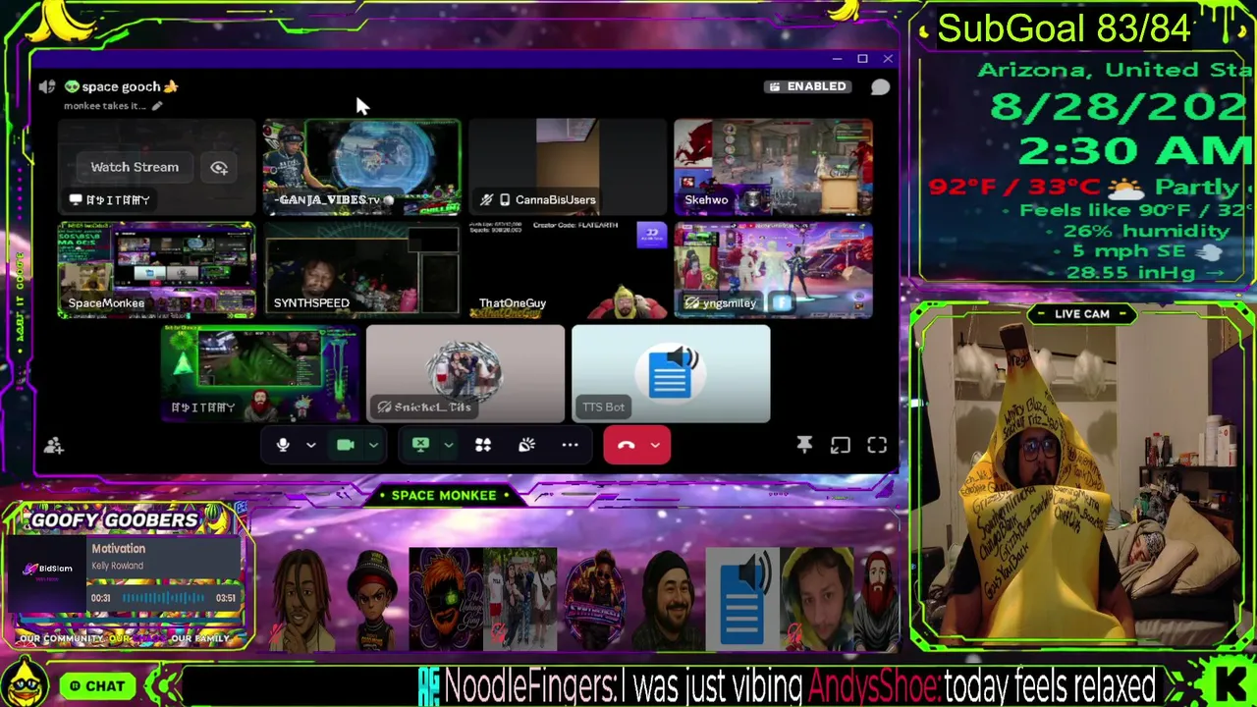Click the Watch Stream button
This screenshot has height=707, width=1257.
click(x=135, y=167)
